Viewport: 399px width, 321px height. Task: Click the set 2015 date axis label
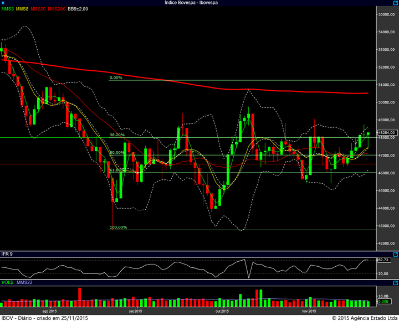coord(135,311)
